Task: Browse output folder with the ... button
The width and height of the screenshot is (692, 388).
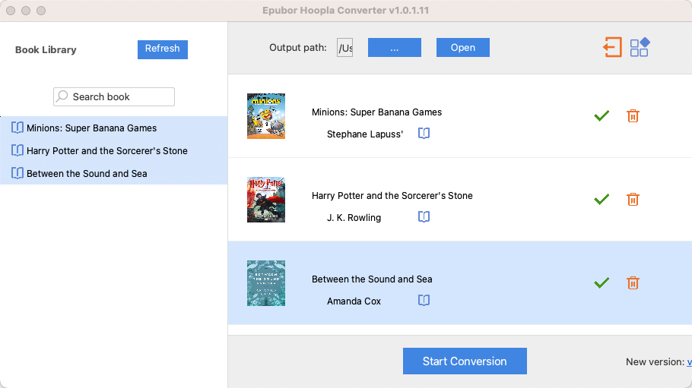Action: click(395, 48)
